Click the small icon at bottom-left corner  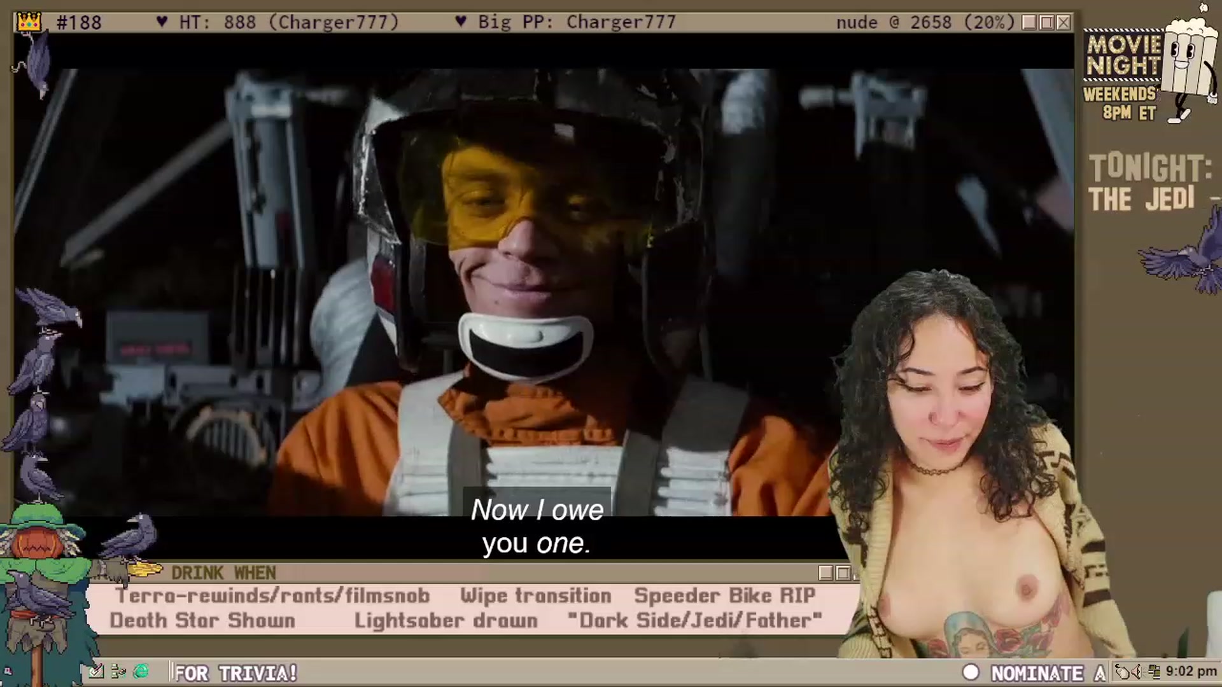pyautogui.click(x=8, y=672)
